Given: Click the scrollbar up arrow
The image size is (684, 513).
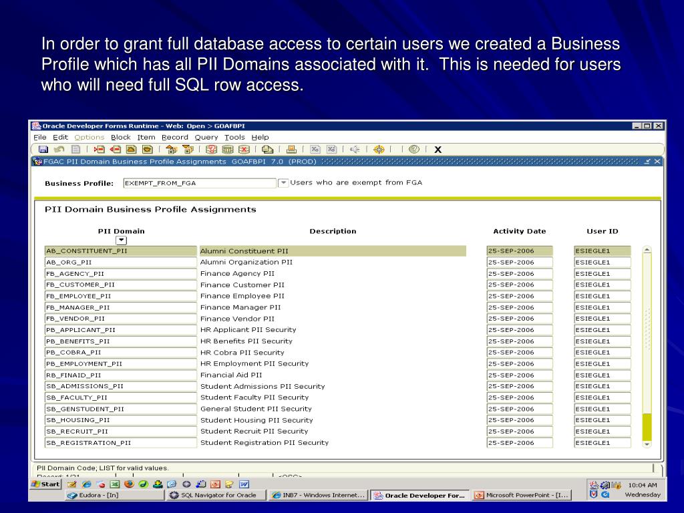Looking at the screenshot, I should [x=647, y=250].
